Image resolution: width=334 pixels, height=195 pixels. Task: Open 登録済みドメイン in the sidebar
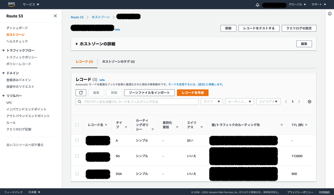tap(19, 80)
